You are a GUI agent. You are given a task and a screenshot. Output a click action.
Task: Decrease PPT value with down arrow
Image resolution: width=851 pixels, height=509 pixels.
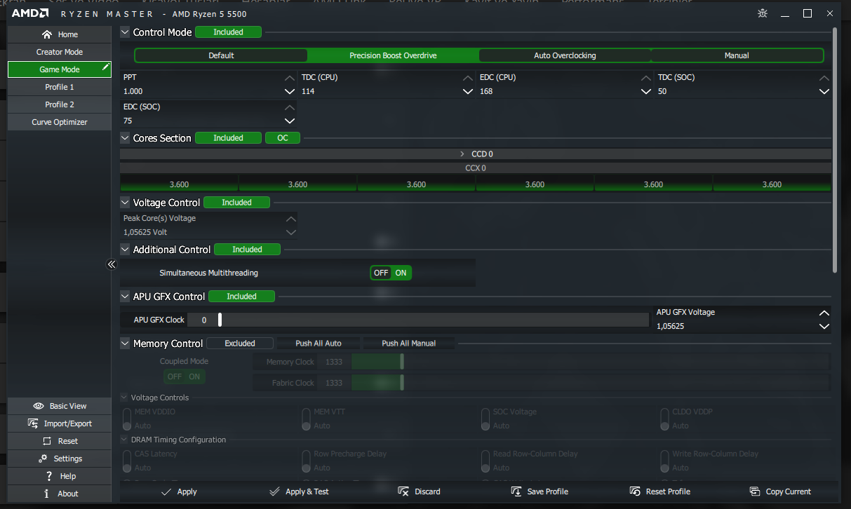tap(290, 92)
